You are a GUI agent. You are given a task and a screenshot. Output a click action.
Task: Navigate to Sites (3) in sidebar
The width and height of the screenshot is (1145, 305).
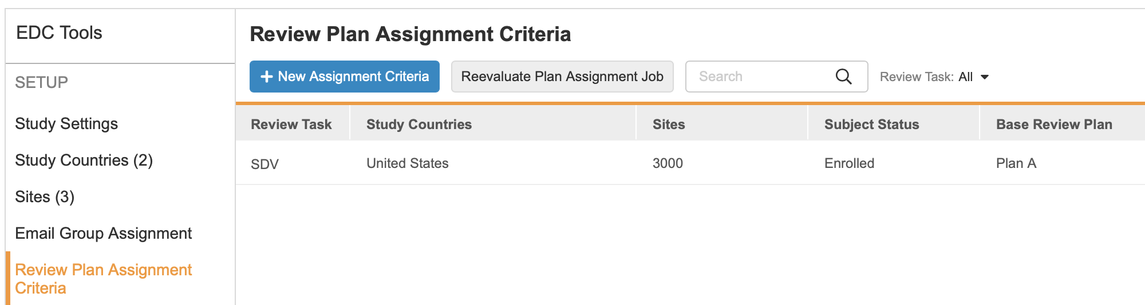tap(45, 197)
